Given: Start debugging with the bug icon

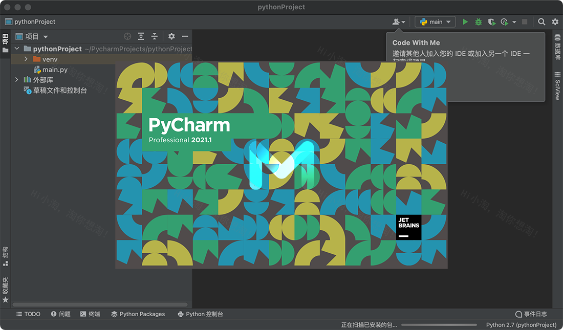Looking at the screenshot, I should coord(478,22).
